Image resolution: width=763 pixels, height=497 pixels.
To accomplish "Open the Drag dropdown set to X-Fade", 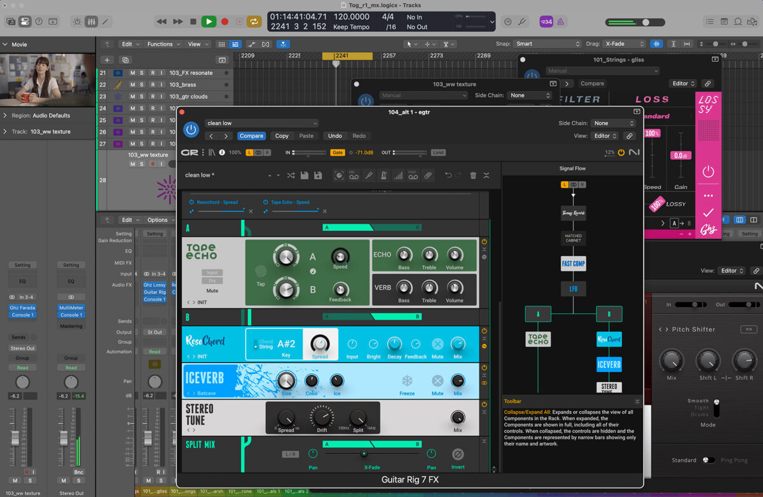I will point(624,44).
